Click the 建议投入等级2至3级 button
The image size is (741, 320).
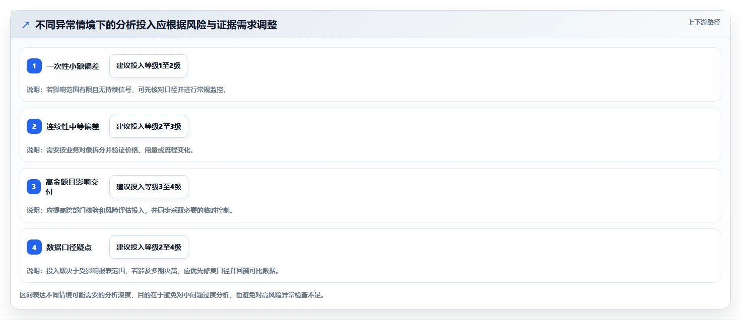point(149,126)
